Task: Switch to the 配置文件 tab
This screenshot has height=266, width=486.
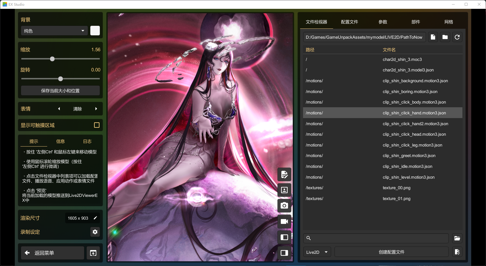Action: pyautogui.click(x=350, y=22)
